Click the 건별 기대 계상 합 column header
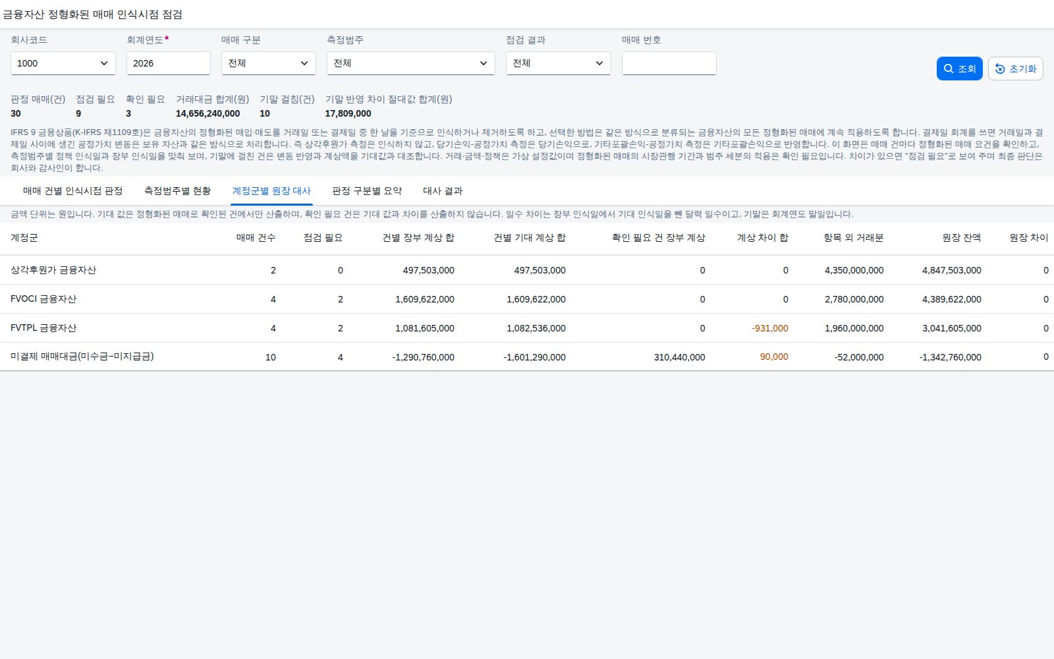This screenshot has width=1054, height=659. click(x=530, y=238)
